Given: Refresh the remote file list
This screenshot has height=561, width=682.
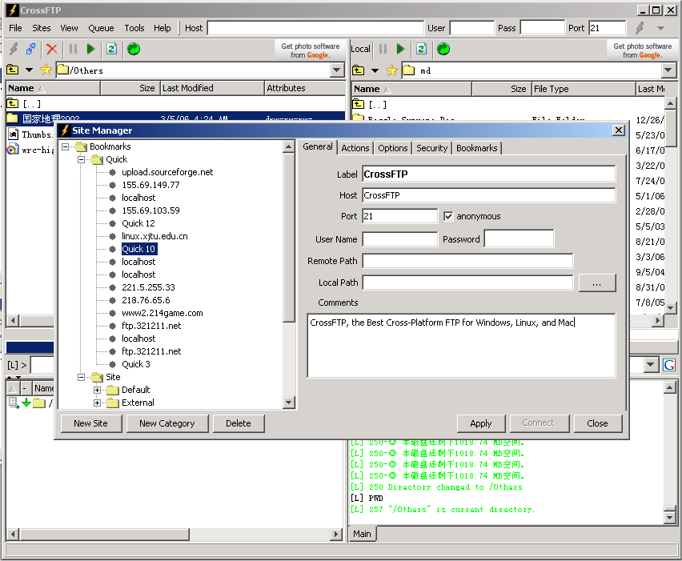Looking at the screenshot, I should 112,49.
